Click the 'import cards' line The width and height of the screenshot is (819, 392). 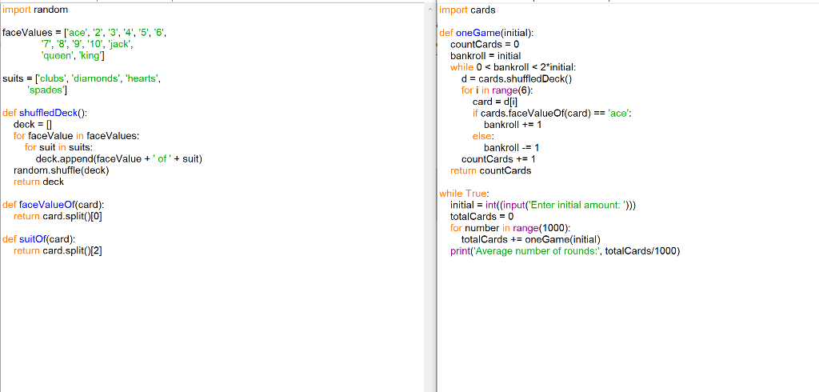pyautogui.click(x=467, y=10)
